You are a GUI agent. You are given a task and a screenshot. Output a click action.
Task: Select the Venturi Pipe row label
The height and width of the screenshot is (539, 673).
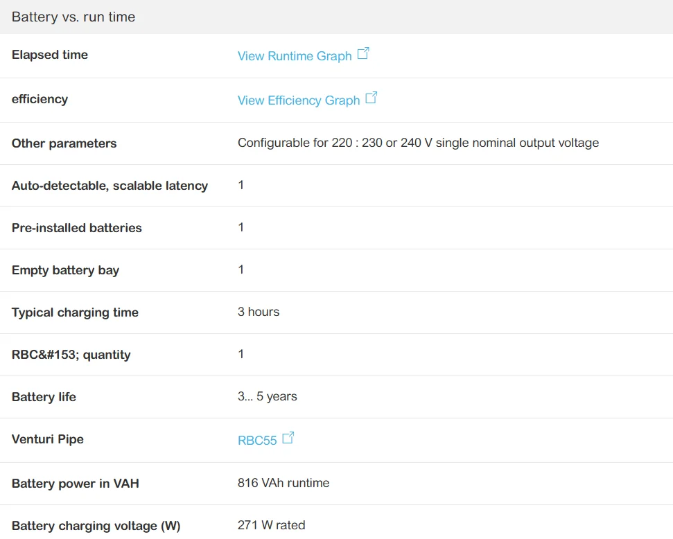click(x=48, y=439)
